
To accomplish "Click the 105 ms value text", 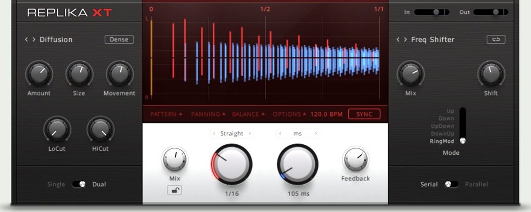I will coord(298,194).
